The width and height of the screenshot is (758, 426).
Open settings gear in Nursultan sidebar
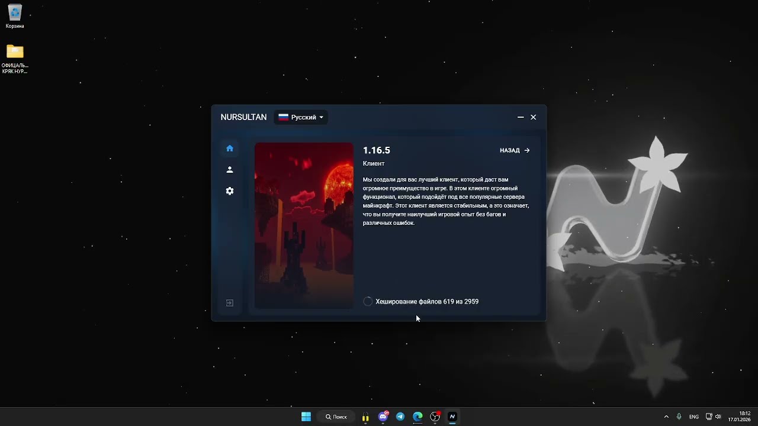pos(230,191)
